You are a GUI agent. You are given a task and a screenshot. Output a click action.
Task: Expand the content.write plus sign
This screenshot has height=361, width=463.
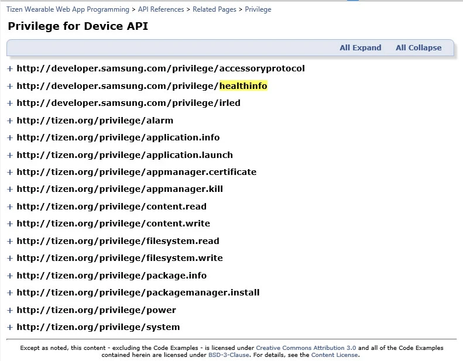coord(10,224)
